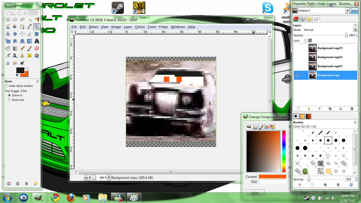Open the Layer menu
361x203 pixels.
tap(128, 27)
